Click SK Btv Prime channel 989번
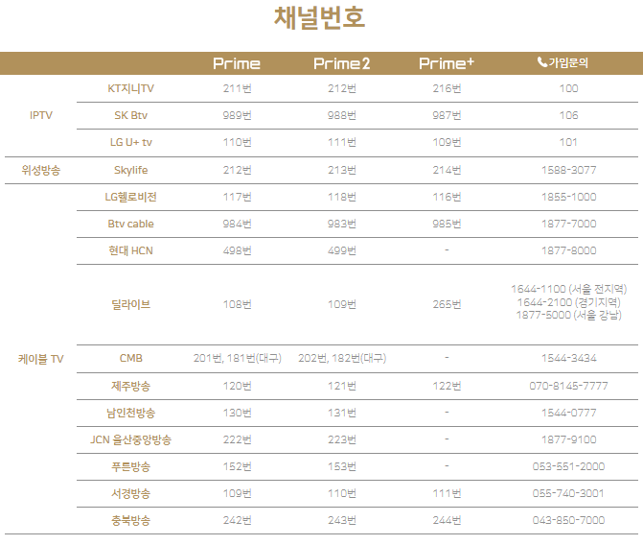This screenshot has height=545, width=643. coord(237,115)
